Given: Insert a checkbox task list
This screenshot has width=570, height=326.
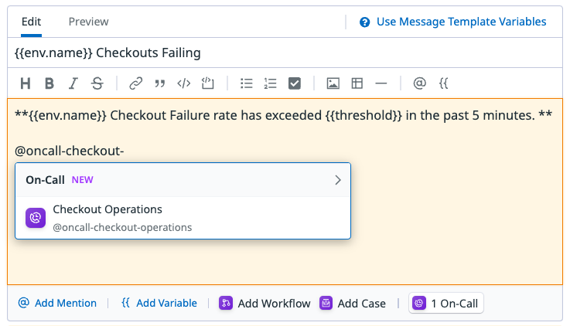Looking at the screenshot, I should coord(294,83).
